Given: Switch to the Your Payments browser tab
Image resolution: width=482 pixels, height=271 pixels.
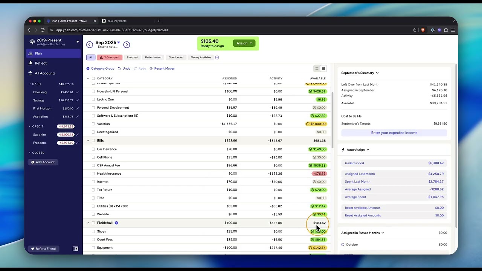Looking at the screenshot, I should pyautogui.click(x=117, y=21).
